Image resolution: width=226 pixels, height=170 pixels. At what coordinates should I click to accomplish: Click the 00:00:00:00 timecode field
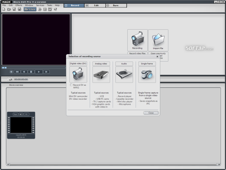click(x=21, y=79)
